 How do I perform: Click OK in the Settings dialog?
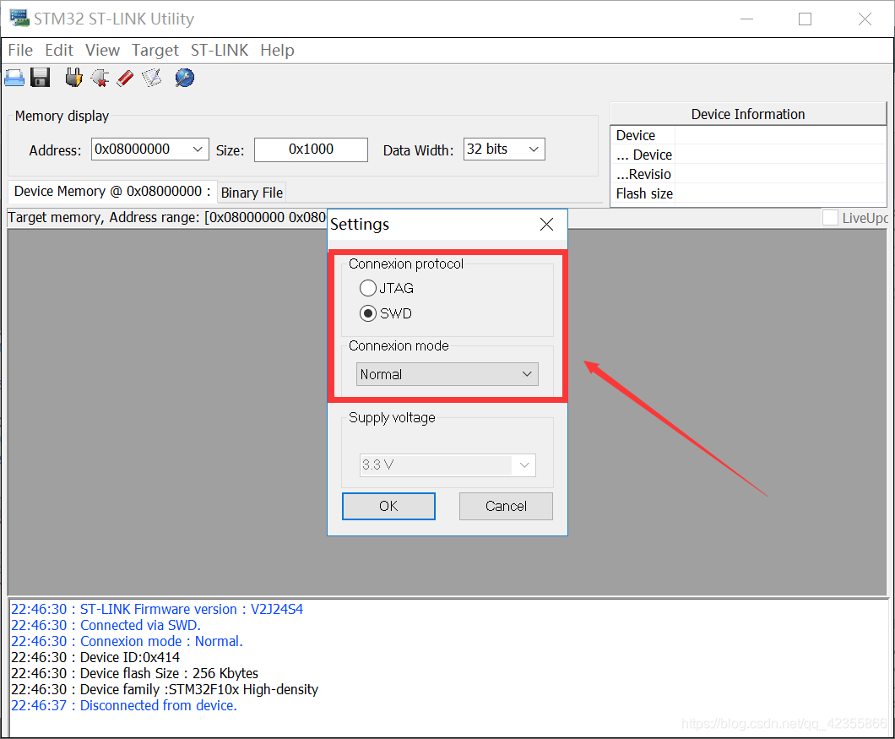(388, 506)
